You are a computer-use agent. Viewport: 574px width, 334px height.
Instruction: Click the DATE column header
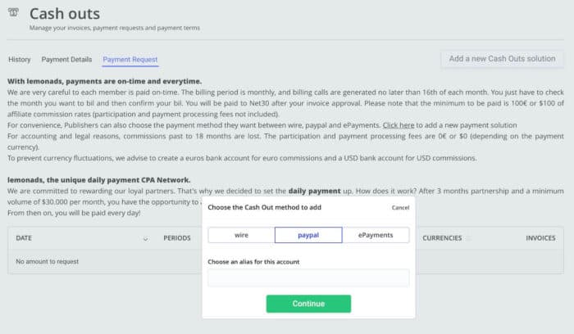24,238
